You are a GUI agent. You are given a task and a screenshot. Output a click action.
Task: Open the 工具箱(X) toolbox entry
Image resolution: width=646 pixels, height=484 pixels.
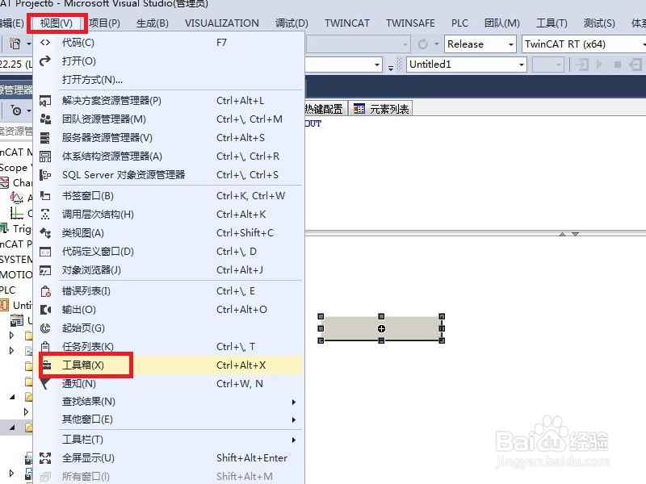tap(168, 365)
